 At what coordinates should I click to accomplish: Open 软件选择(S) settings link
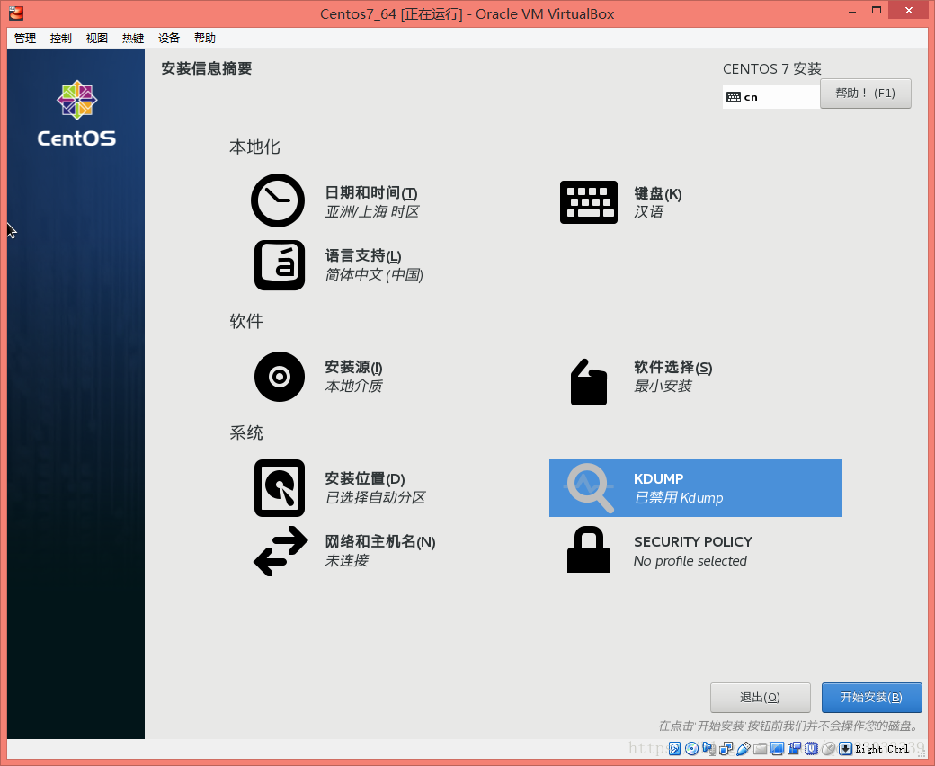coord(673,367)
